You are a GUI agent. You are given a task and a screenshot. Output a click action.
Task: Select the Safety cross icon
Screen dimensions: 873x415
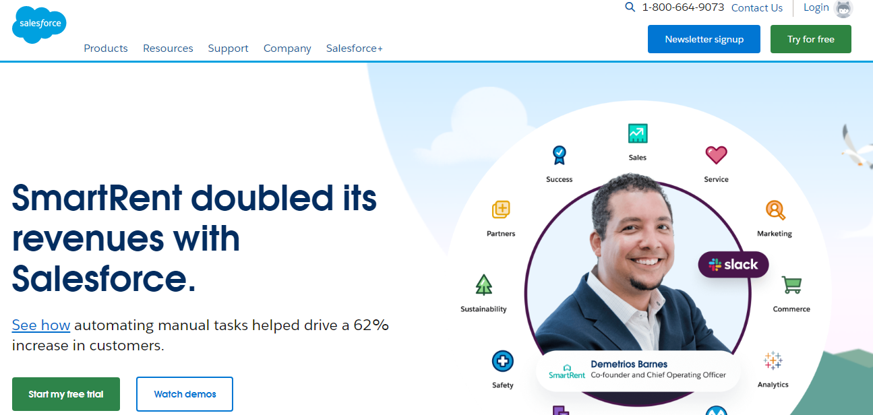coord(502,361)
